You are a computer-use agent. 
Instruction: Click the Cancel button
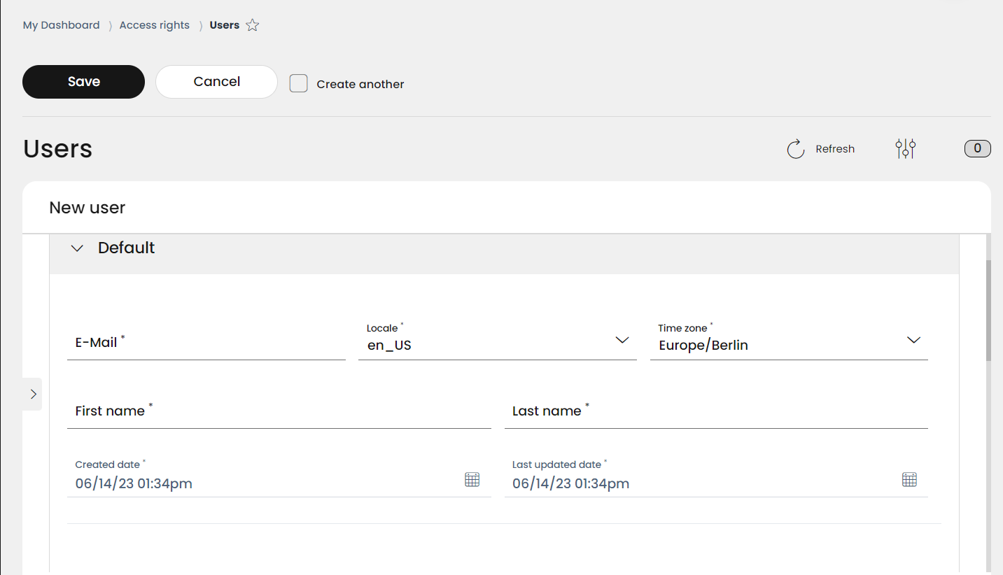[217, 82]
